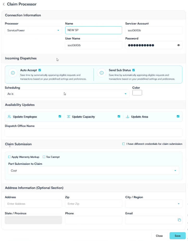Click the Send Sub Status info icon
Viewport: 188px width, 241px height.
101,73
